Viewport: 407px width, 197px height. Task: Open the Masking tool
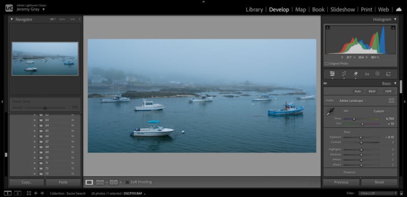[x=377, y=74]
